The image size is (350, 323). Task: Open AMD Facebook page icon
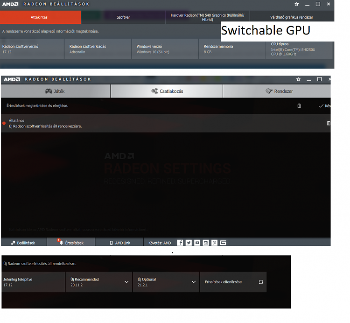pos(180,243)
